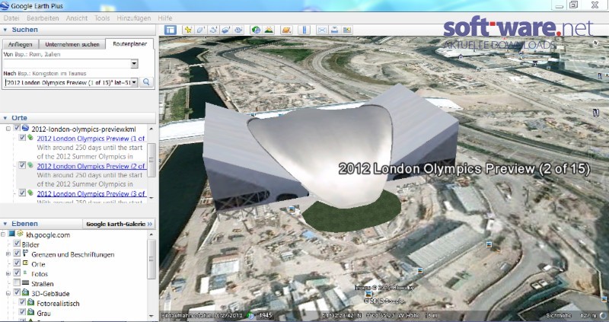Click the layers icon beside kh.google.com
The width and height of the screenshot is (609, 322).
pyautogui.click(x=21, y=234)
